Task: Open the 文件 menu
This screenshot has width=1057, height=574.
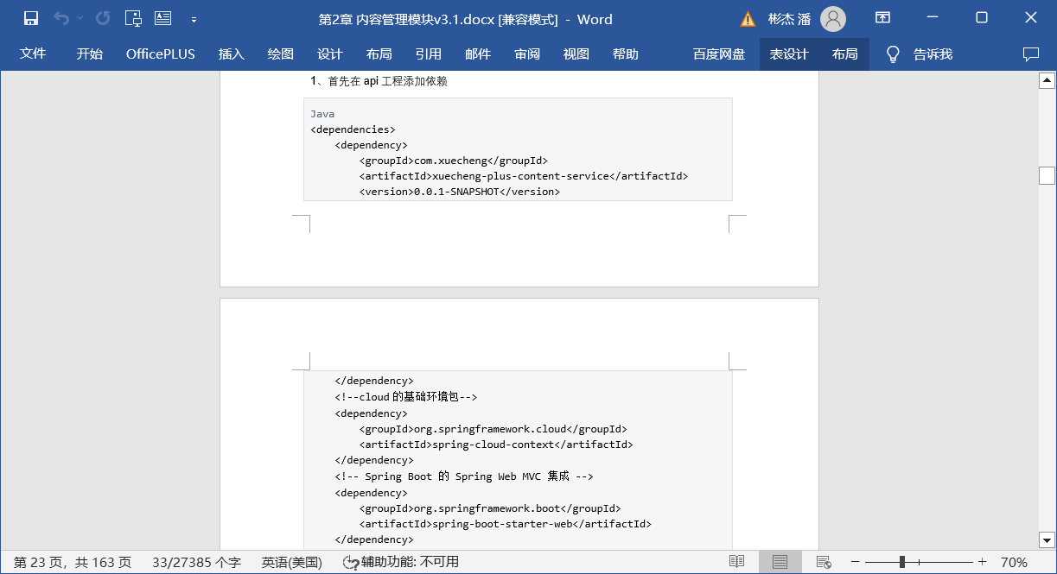Action: [x=33, y=54]
